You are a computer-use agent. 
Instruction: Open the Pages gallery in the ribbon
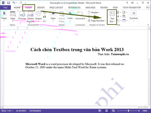click(4, 16)
